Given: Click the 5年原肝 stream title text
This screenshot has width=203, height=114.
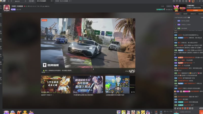Looking at the screenshot, I should point(83,95).
